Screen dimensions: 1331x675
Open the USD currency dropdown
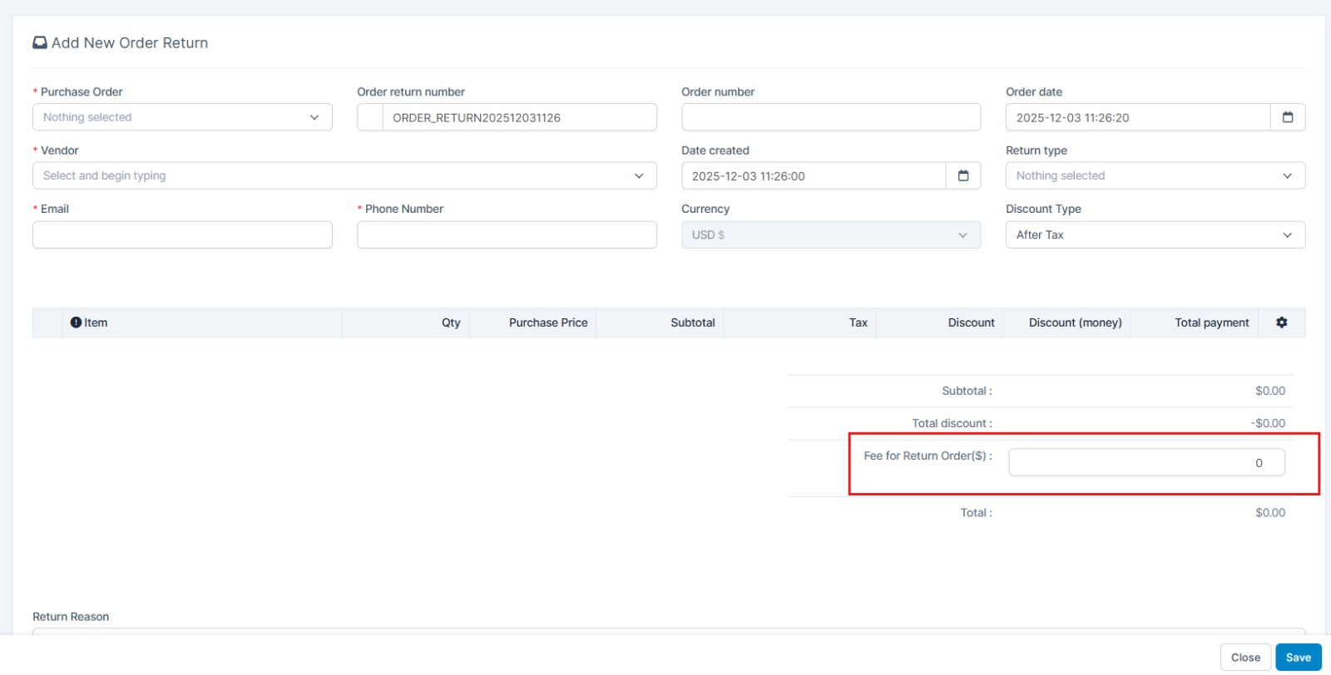(830, 234)
